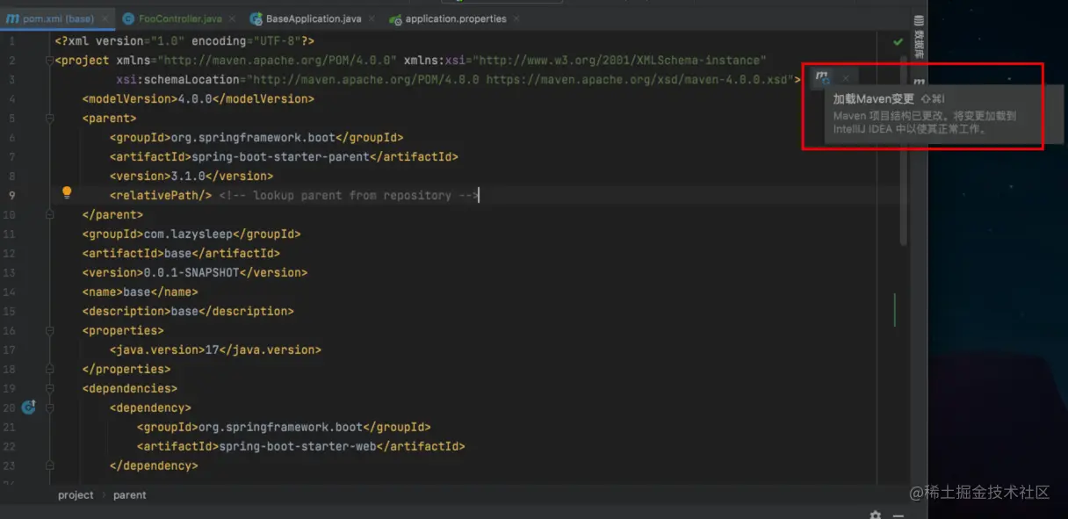
Task: Click the green change marker in error stripe
Action: pyautogui.click(x=894, y=310)
